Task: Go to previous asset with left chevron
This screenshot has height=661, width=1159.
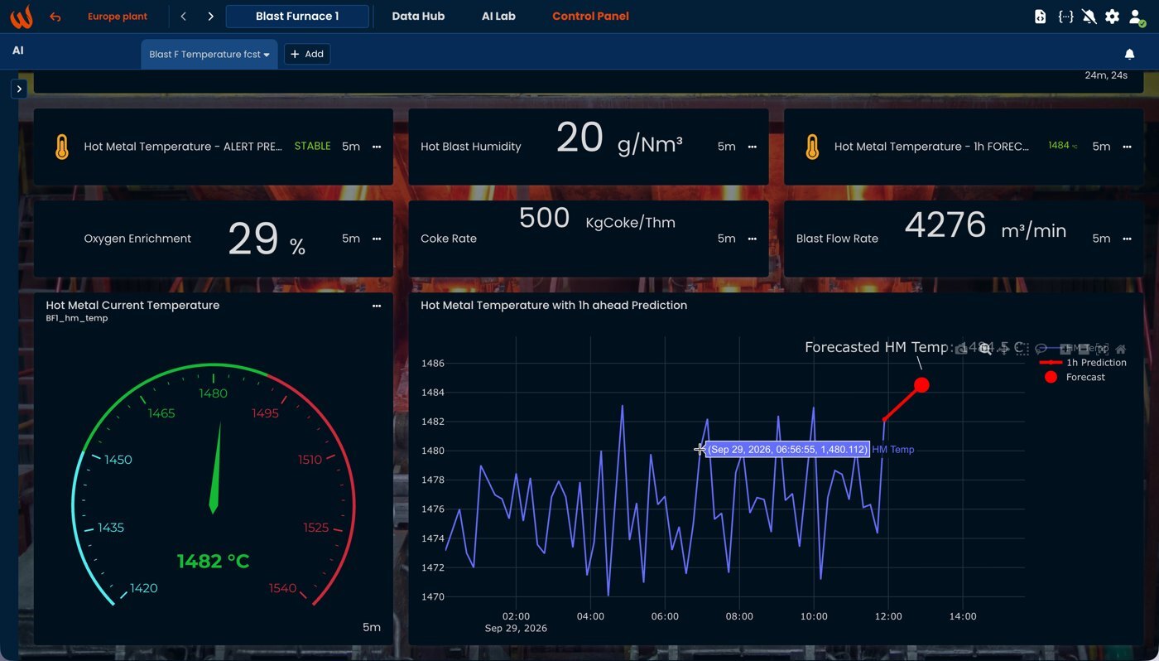Action: [184, 17]
